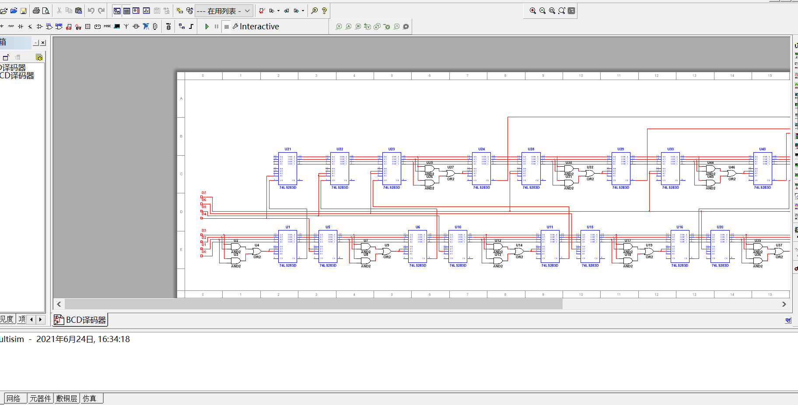Viewport: 798px width, 405px height.
Task: Collapse Design Toolbox with up-arrow button
Action: coord(36,42)
